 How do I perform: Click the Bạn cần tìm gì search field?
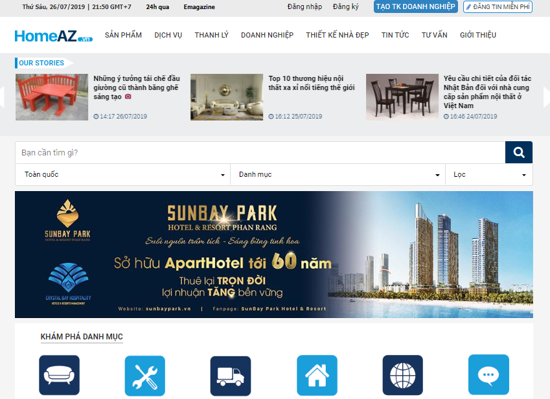[x=260, y=152]
